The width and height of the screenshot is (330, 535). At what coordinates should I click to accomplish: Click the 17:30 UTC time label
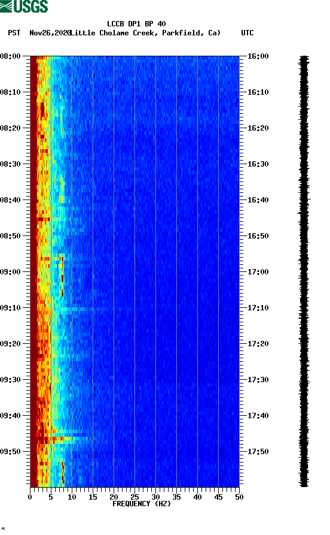pos(258,380)
